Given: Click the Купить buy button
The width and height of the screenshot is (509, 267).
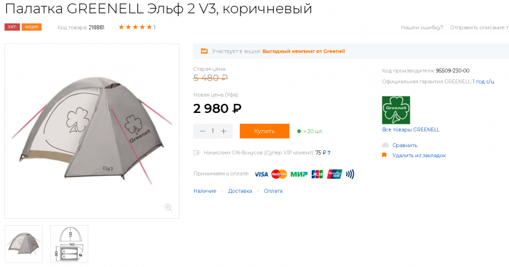Looking at the screenshot, I should (x=264, y=131).
